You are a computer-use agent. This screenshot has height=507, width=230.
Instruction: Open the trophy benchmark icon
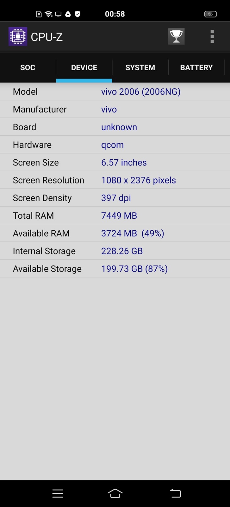tap(176, 36)
